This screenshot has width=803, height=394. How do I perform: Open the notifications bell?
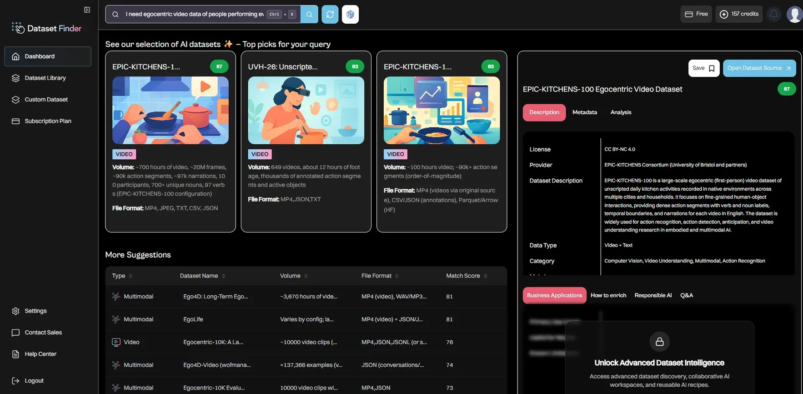(774, 14)
